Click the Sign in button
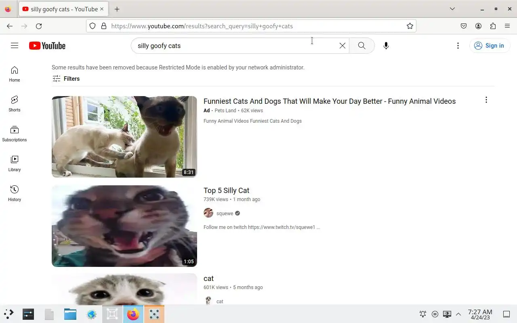This screenshot has height=323, width=517. click(x=490, y=46)
